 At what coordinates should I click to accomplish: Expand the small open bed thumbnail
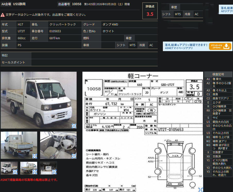point(54,172)
